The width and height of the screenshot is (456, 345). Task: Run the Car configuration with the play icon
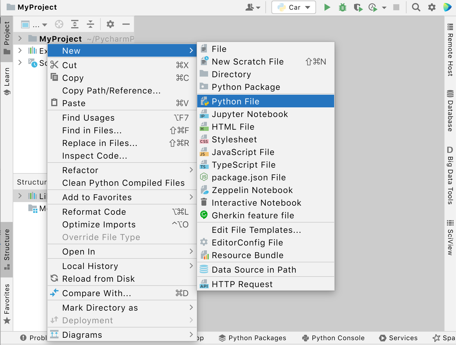[327, 7]
